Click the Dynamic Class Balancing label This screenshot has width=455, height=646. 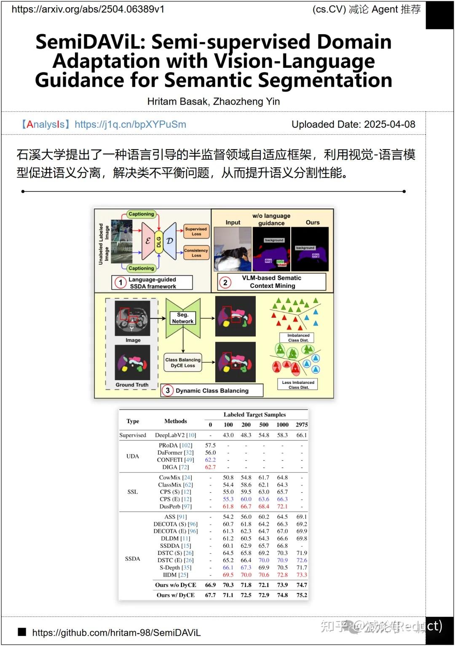tap(212, 391)
